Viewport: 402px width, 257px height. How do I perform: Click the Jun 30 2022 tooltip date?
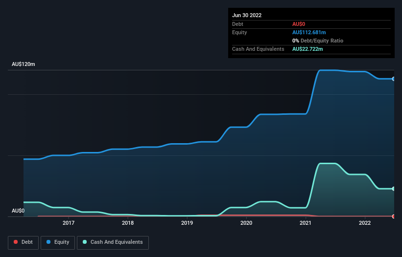click(247, 15)
